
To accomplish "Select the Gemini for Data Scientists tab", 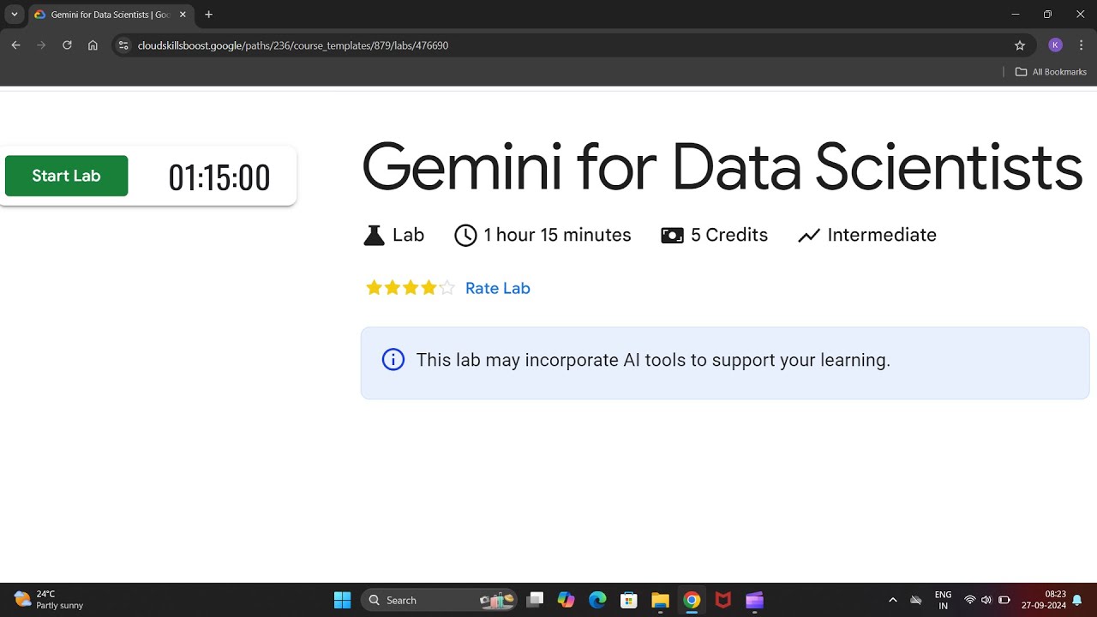I will [x=110, y=15].
